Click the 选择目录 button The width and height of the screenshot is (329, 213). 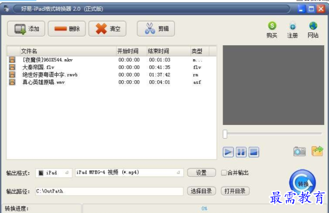[201, 191]
